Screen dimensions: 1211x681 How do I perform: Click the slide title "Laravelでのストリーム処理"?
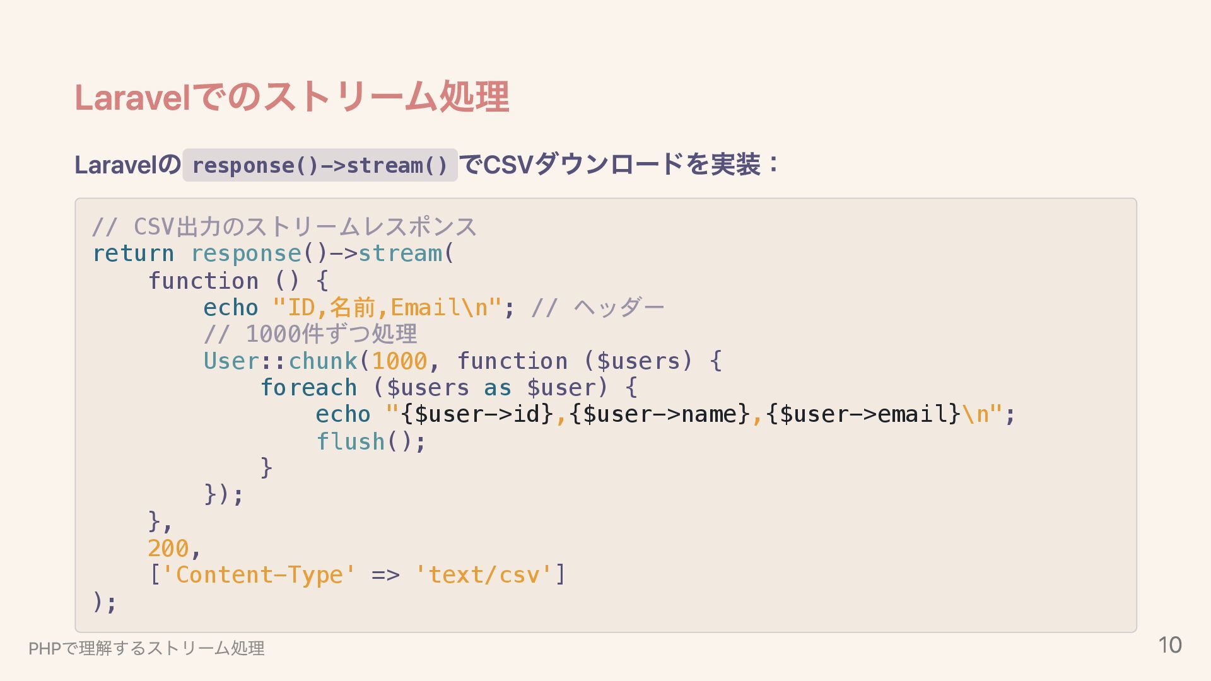(x=291, y=97)
